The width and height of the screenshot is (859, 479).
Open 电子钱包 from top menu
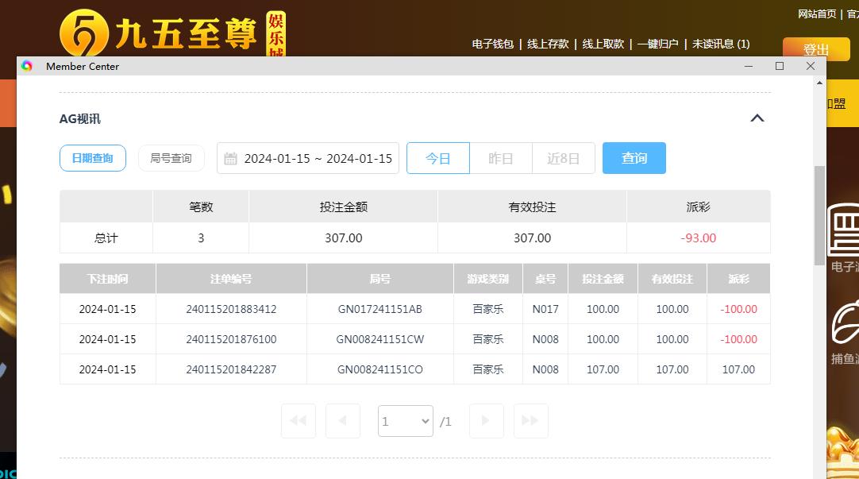coord(493,44)
